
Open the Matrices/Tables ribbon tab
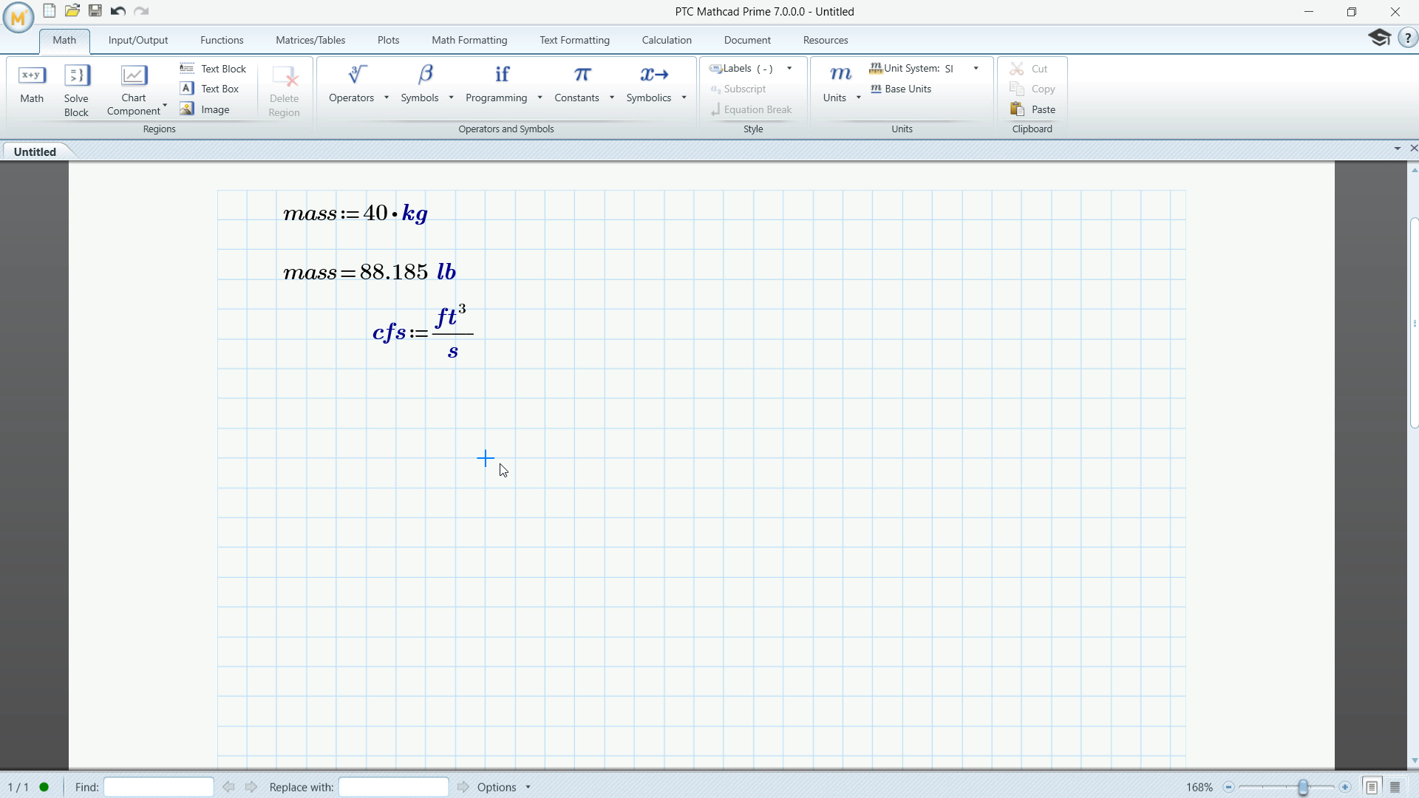tap(310, 40)
